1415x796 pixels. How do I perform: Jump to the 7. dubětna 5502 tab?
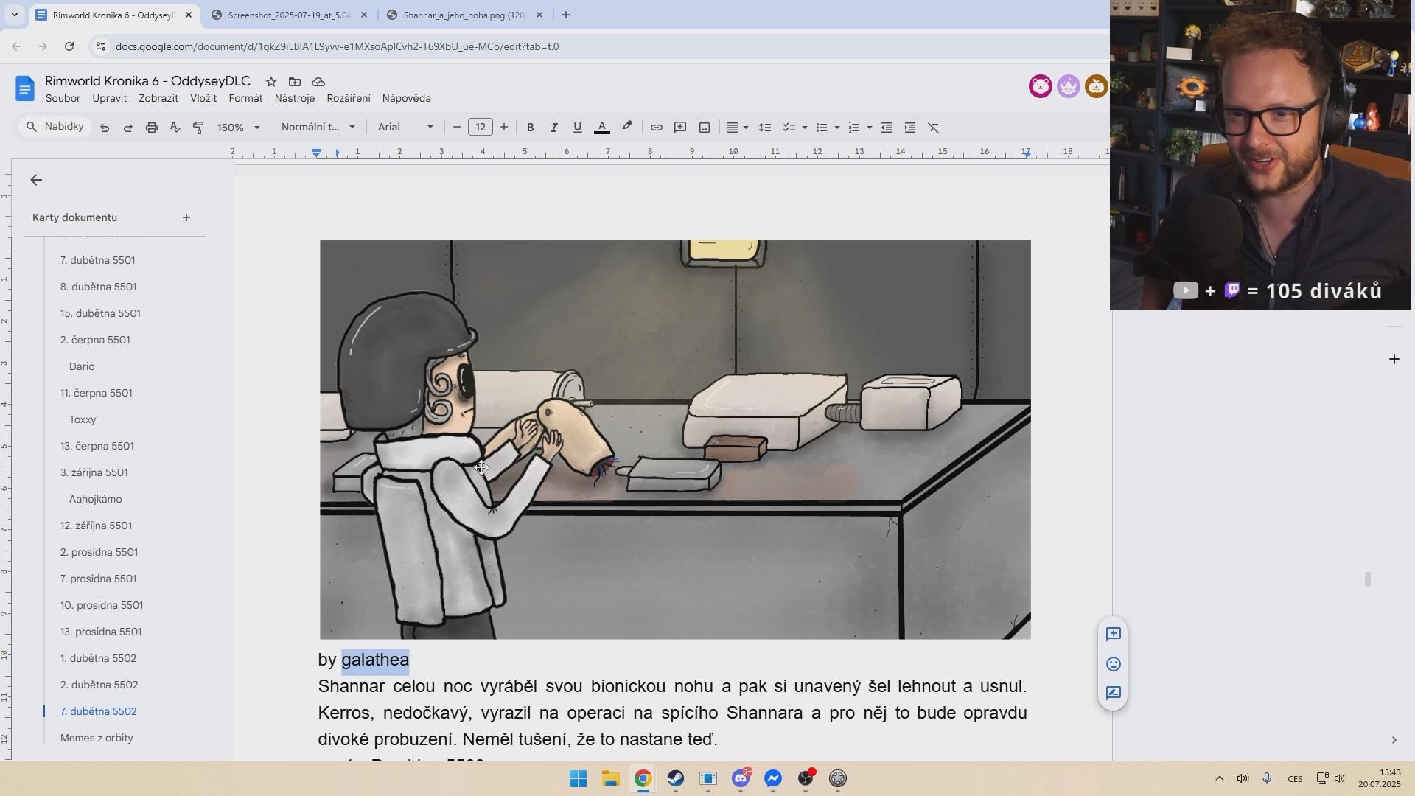pyautogui.click(x=99, y=711)
